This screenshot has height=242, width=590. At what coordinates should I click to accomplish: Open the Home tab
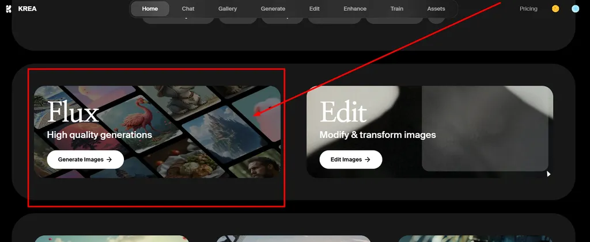coord(150,9)
